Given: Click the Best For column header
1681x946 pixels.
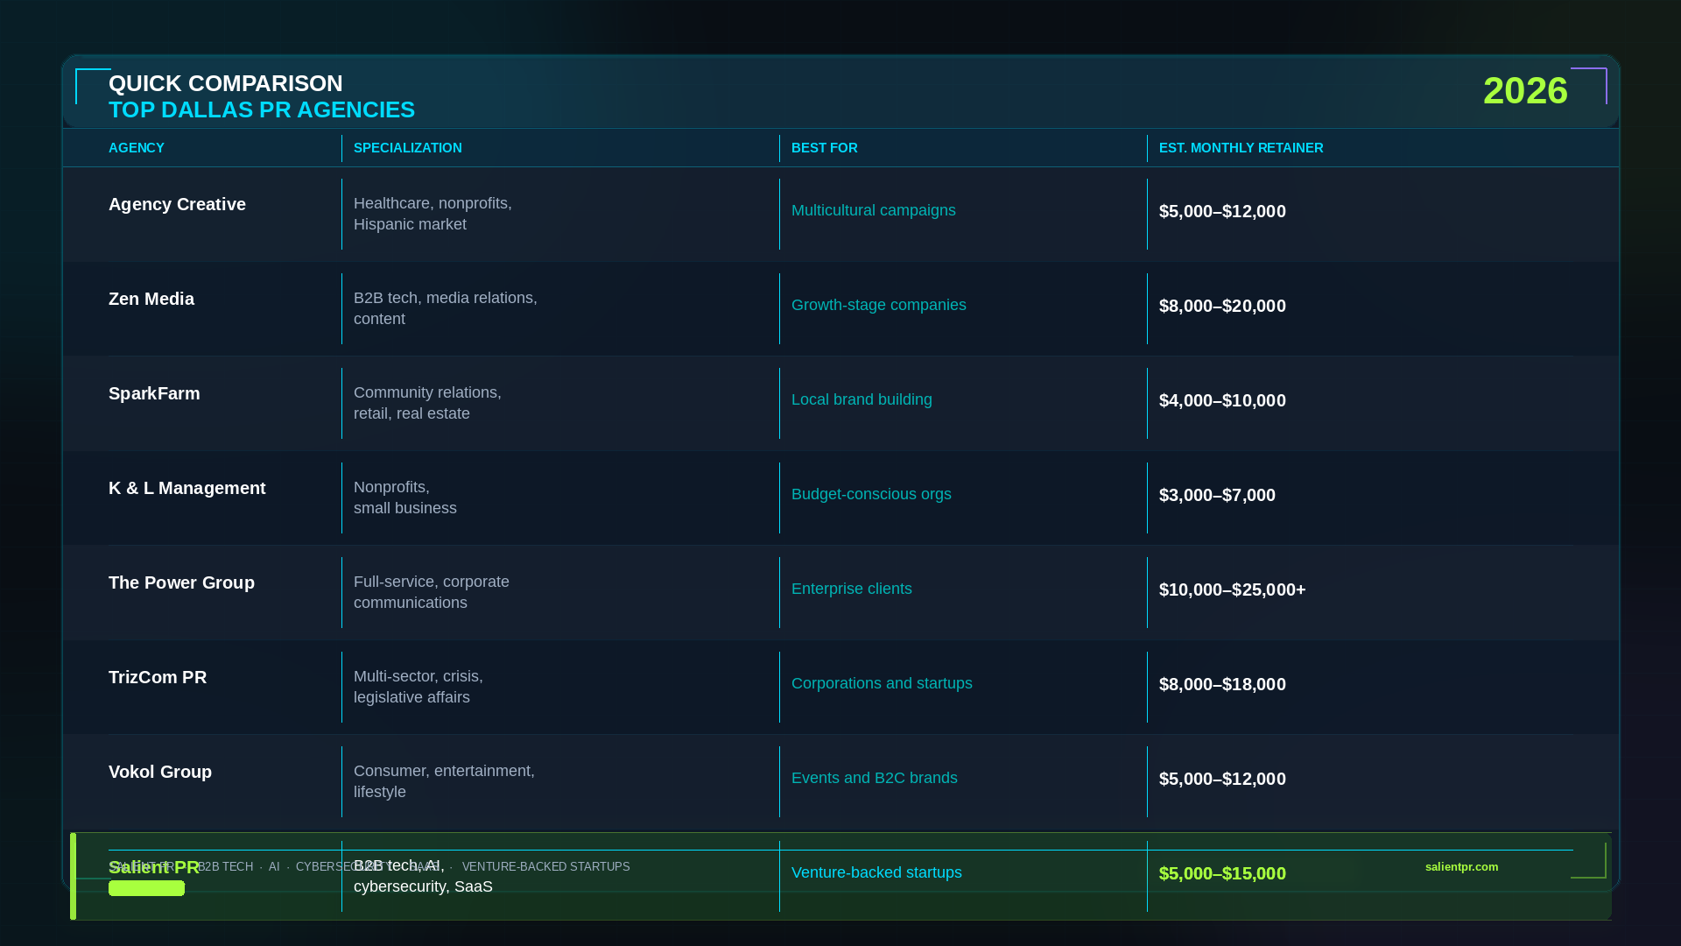Looking at the screenshot, I should coord(825,148).
